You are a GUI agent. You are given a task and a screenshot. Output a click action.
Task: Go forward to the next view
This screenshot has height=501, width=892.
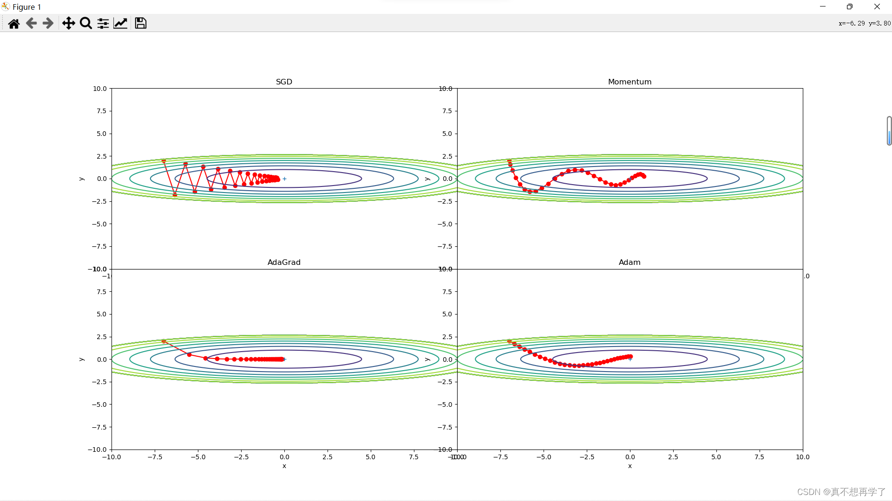(48, 23)
